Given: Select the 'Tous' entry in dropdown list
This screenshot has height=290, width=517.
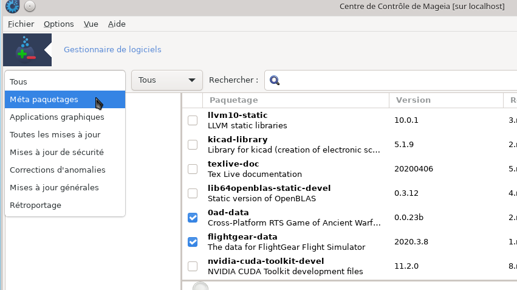Looking at the screenshot, I should (65, 82).
